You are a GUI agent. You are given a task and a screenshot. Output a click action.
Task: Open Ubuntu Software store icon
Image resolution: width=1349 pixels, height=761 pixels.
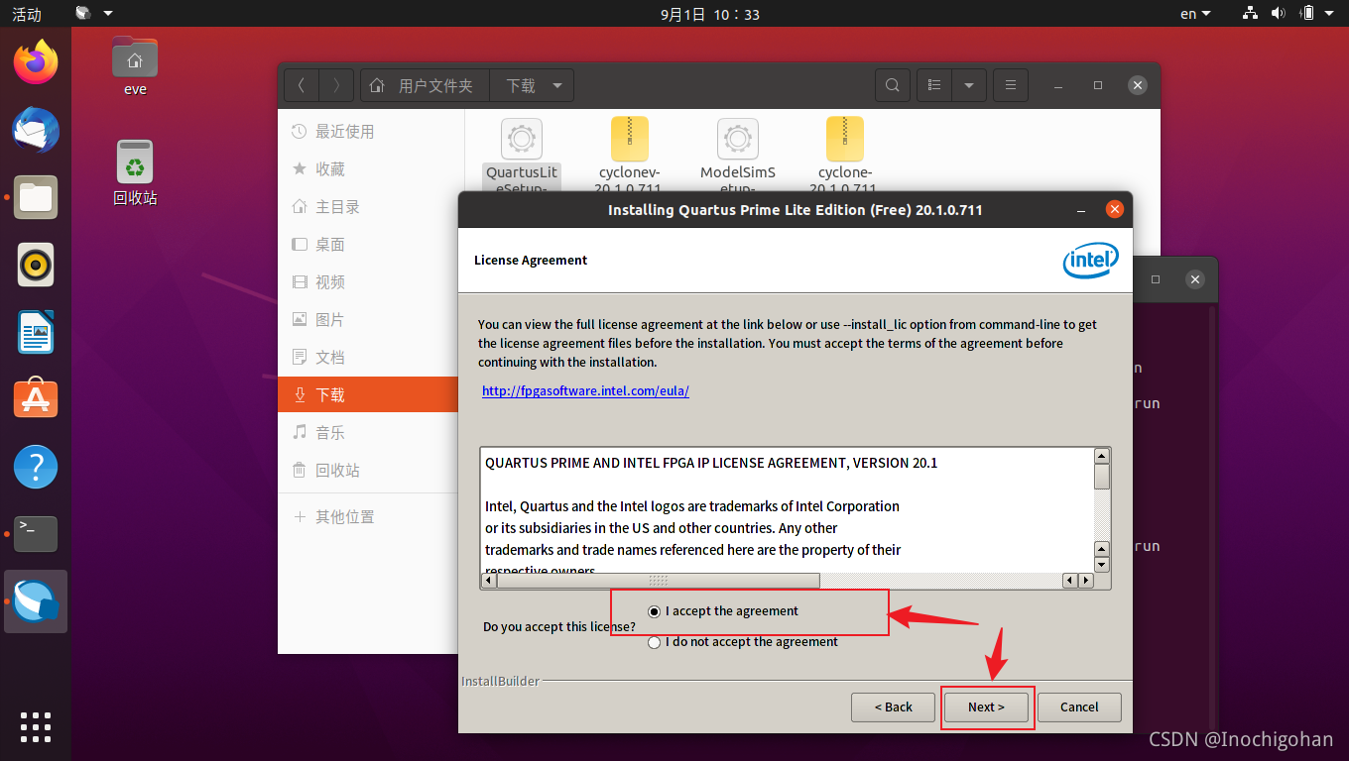[x=36, y=399]
